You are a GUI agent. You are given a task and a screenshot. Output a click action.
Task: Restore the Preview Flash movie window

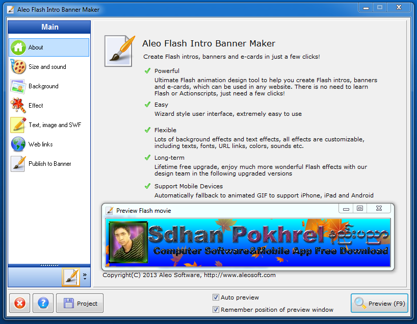(x=360, y=209)
